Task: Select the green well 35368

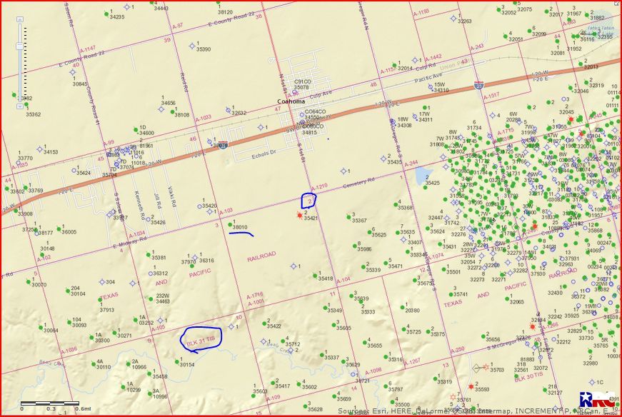Action: [x=396, y=205]
